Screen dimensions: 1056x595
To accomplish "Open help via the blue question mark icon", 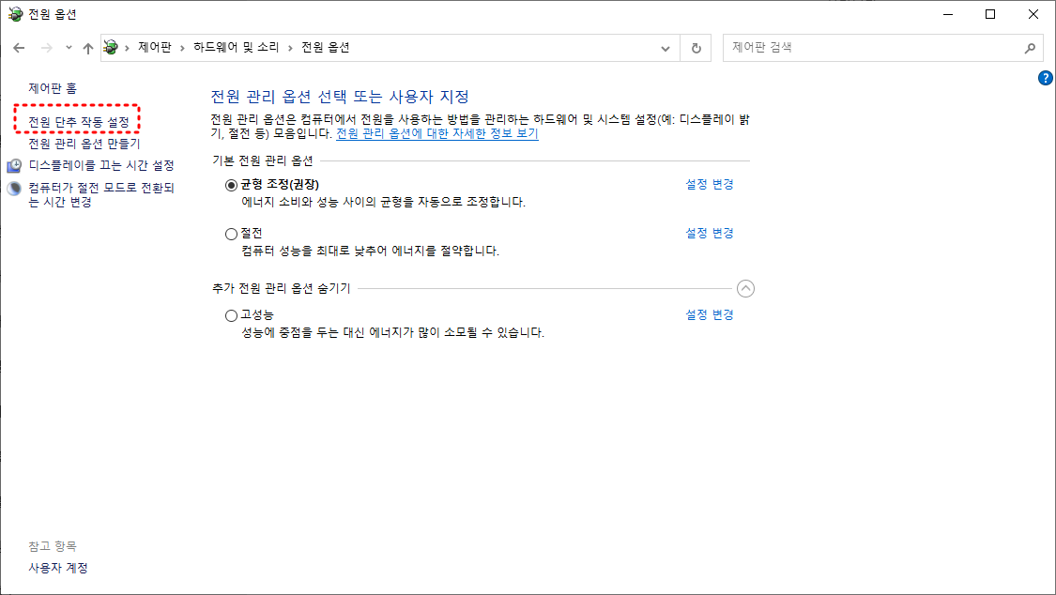I will click(1045, 78).
